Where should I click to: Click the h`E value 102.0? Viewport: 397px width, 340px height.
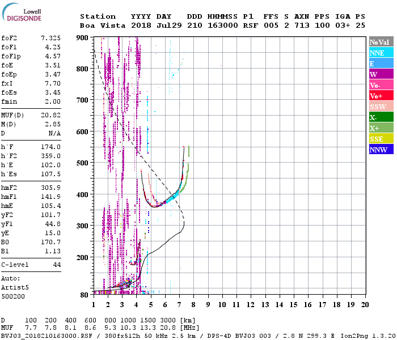pos(51,165)
